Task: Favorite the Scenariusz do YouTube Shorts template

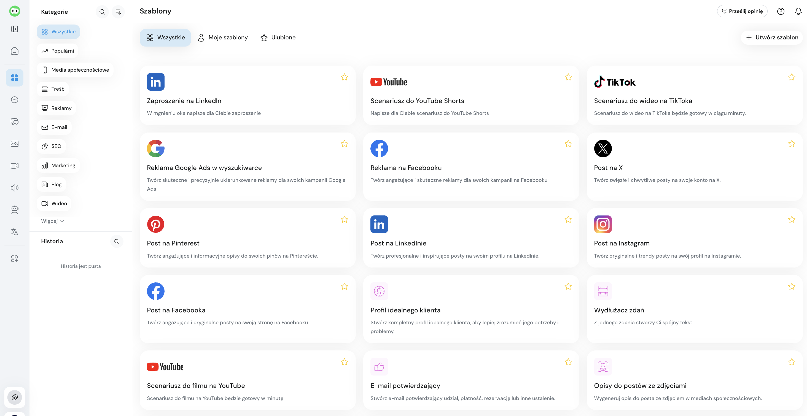Action: pos(568,77)
